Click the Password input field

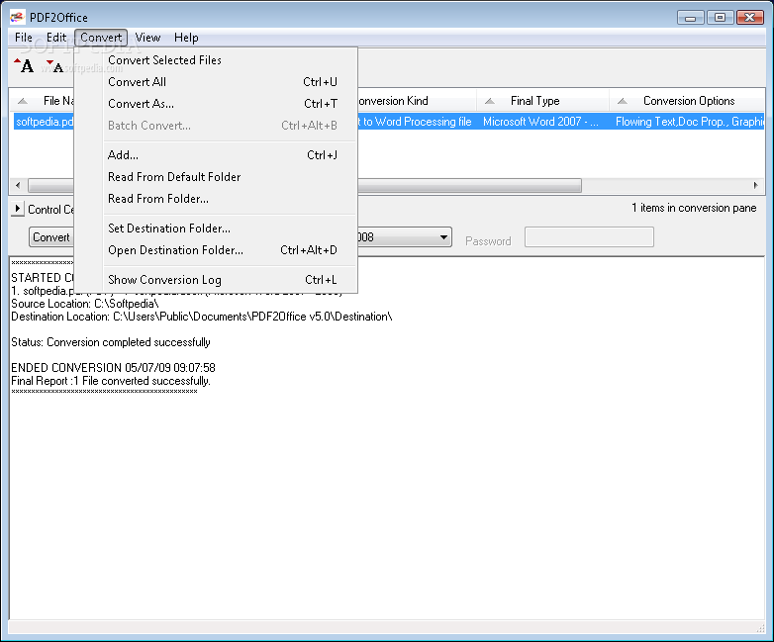[x=589, y=237]
